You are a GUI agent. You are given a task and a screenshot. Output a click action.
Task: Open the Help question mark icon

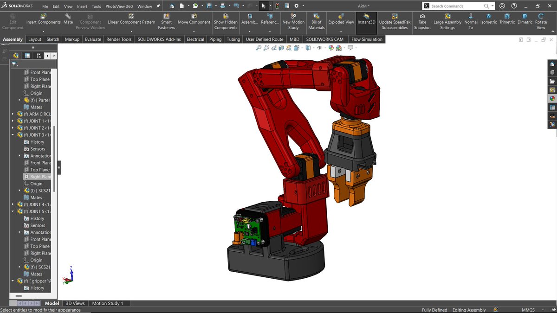coord(514,6)
